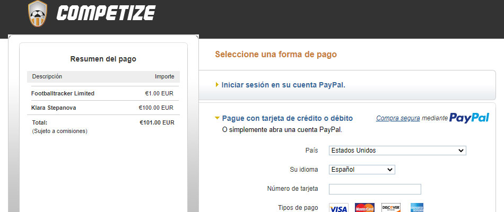Click the Visa card icon

tap(338, 207)
